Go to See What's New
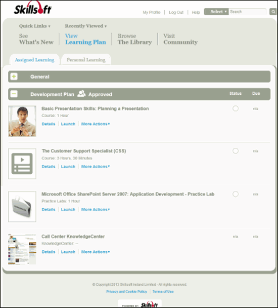The image size is (278, 308). coord(36,39)
